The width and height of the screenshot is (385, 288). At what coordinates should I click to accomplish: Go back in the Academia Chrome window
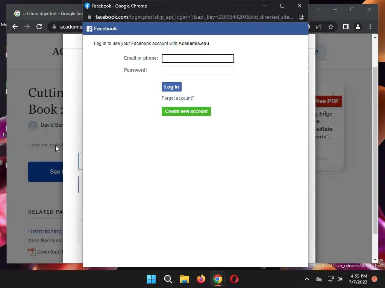(x=15, y=27)
